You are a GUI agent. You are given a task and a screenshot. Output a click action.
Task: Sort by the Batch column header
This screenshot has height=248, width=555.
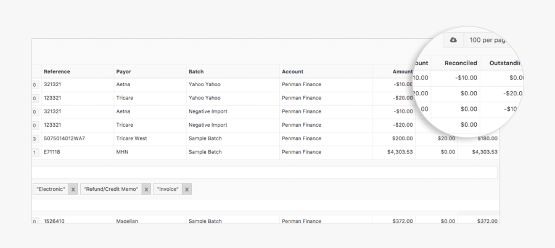pos(196,72)
